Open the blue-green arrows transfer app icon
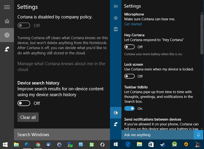Viewport: 204px width, 149px height. point(70,145)
